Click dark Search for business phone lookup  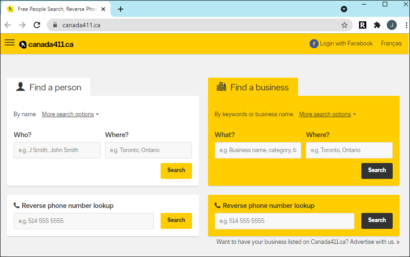[x=377, y=221]
